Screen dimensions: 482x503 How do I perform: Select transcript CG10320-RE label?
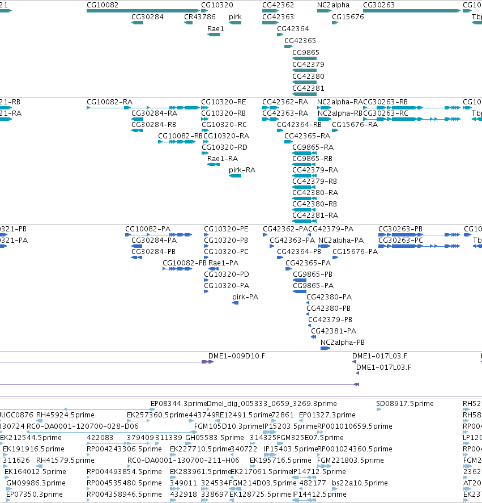(x=224, y=102)
